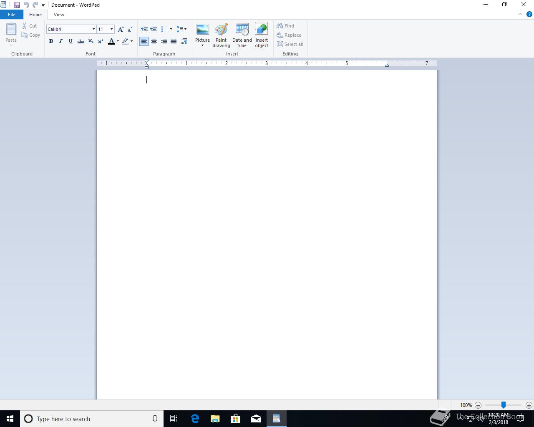Switch to the View tab
534x427 pixels.
59,15
